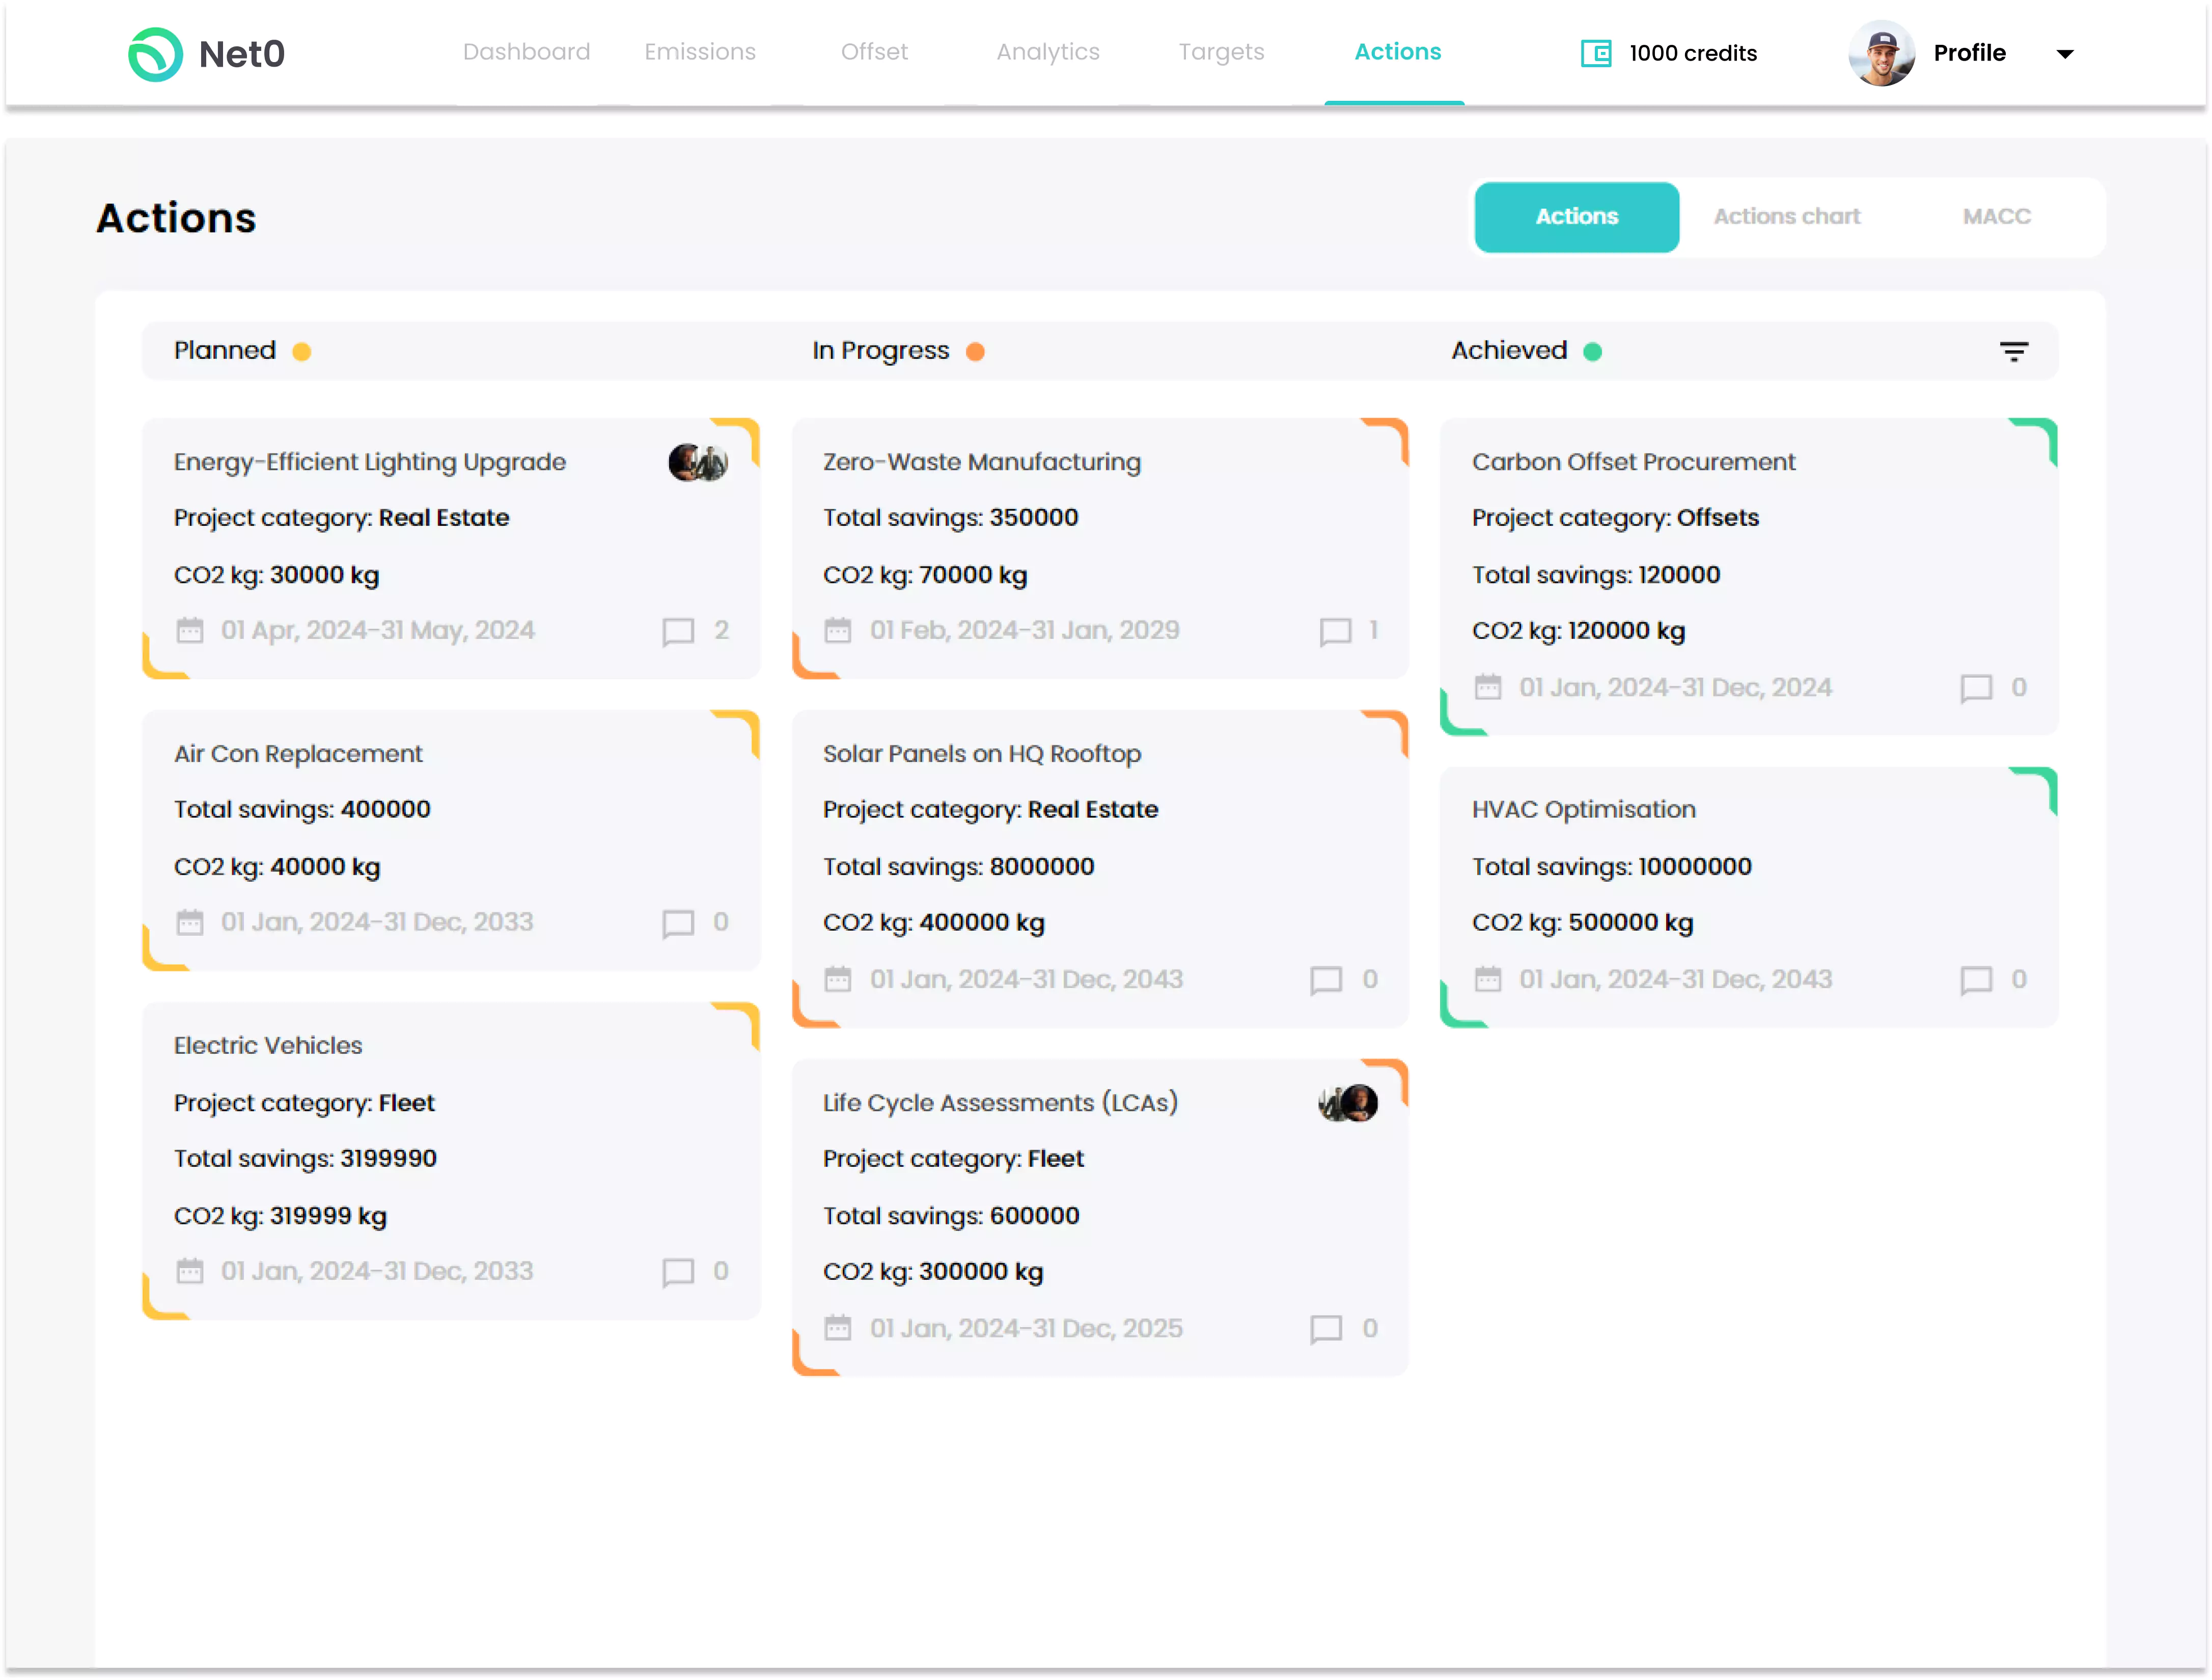This screenshot has height=1680, width=2212.
Task: Click the credits wallet icon
Action: click(x=1595, y=53)
